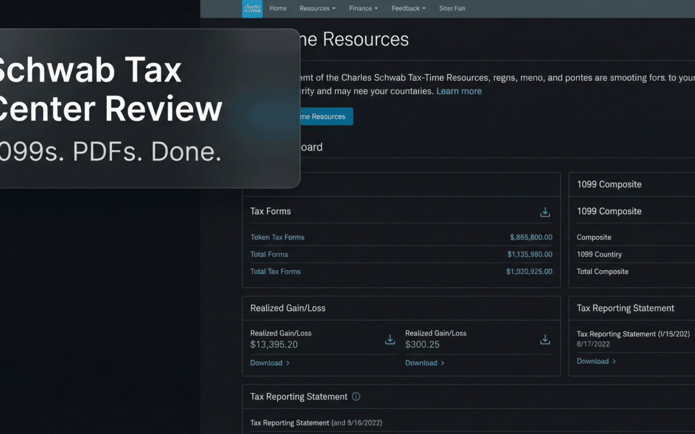Select the $,865,800.00 amount
The image size is (695, 434).
(x=531, y=237)
